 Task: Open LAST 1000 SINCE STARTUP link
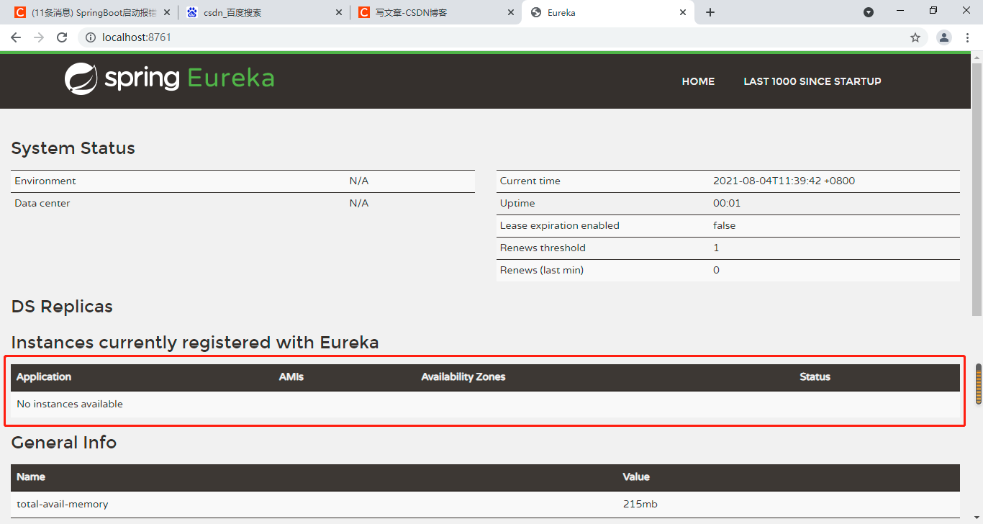click(x=812, y=81)
